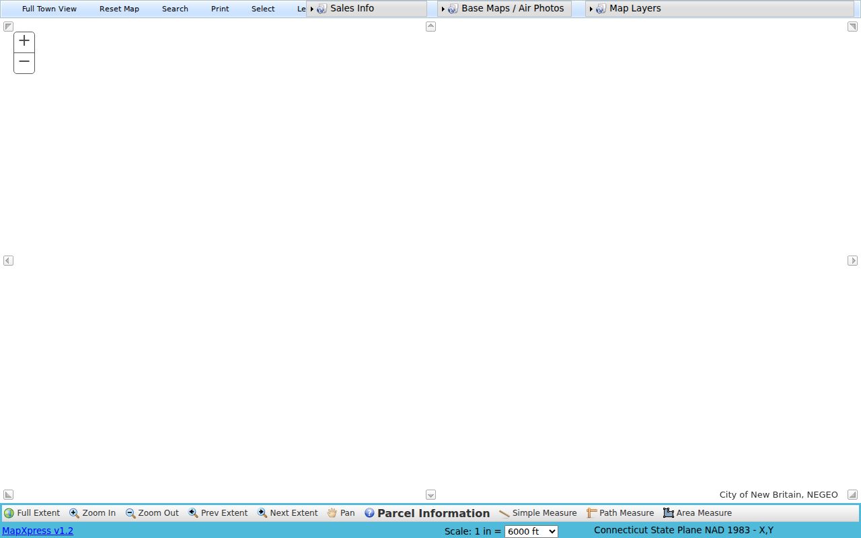Click the Reset Map menu item
Image resolution: width=861 pixels, height=538 pixels.
coord(119,9)
